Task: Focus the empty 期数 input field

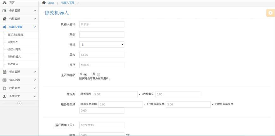Action: [102, 35]
